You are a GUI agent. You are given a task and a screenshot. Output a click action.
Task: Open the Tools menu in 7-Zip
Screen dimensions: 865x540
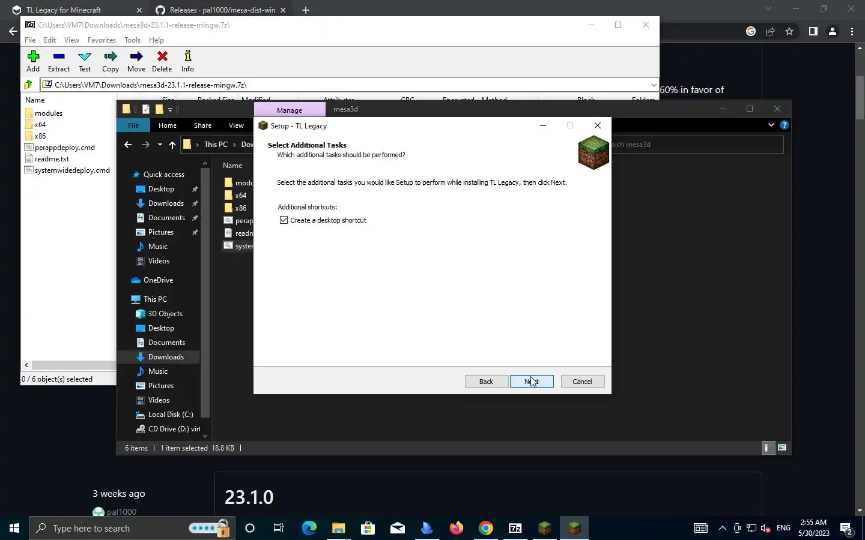pyautogui.click(x=132, y=40)
